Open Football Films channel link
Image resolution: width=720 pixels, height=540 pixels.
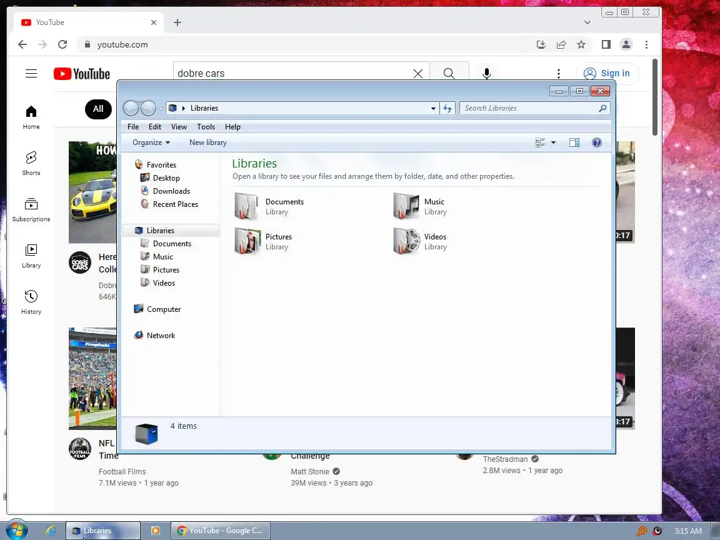tap(122, 472)
